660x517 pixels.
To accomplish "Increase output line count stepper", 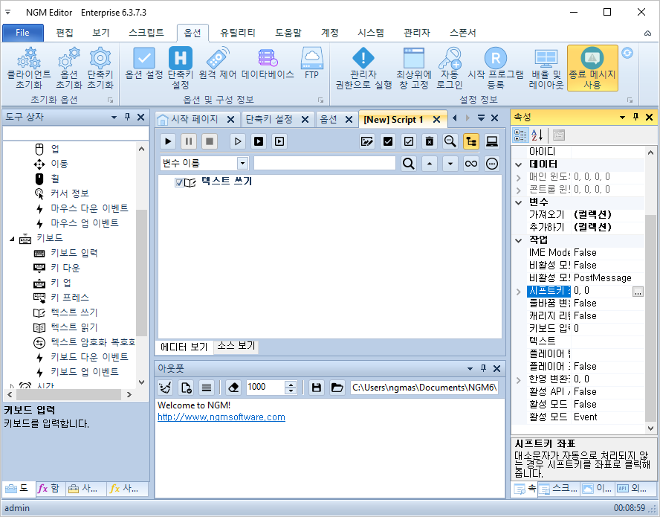I will coord(291,385).
